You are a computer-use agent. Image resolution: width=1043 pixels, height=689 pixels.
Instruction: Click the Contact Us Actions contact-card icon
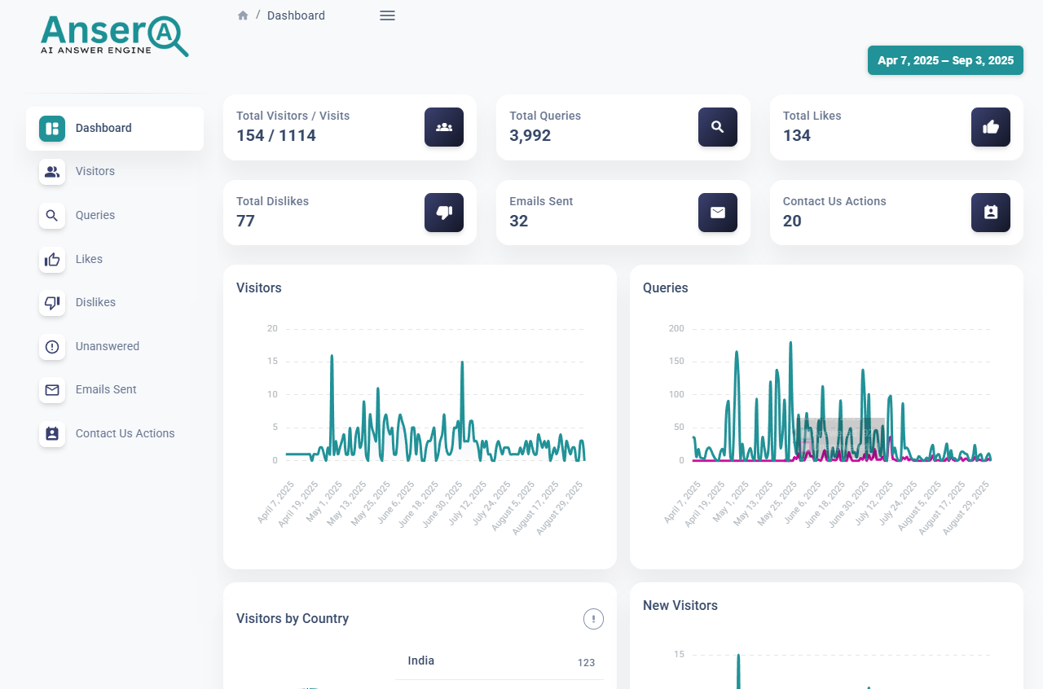coord(51,433)
